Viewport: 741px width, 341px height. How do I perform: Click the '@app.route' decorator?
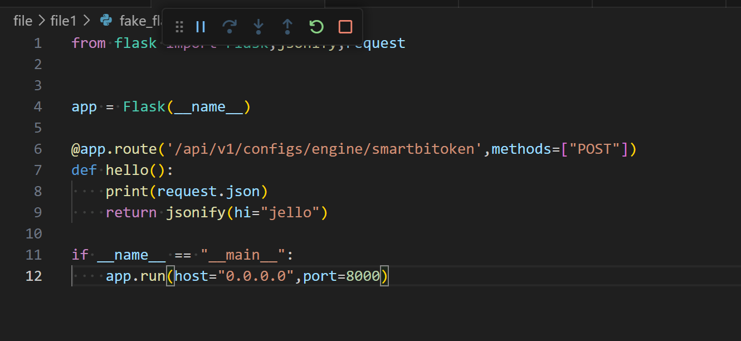click(114, 149)
